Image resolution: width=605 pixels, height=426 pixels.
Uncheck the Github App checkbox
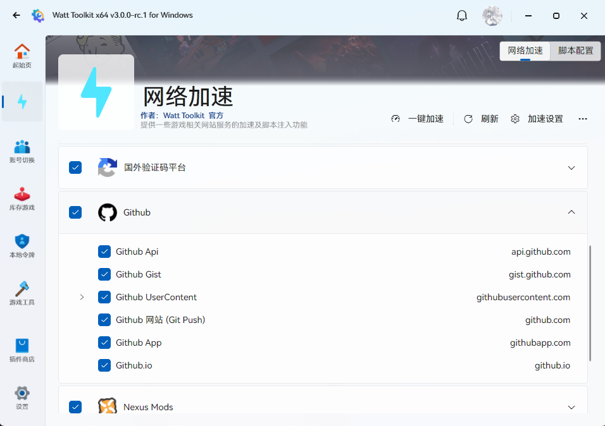(104, 343)
